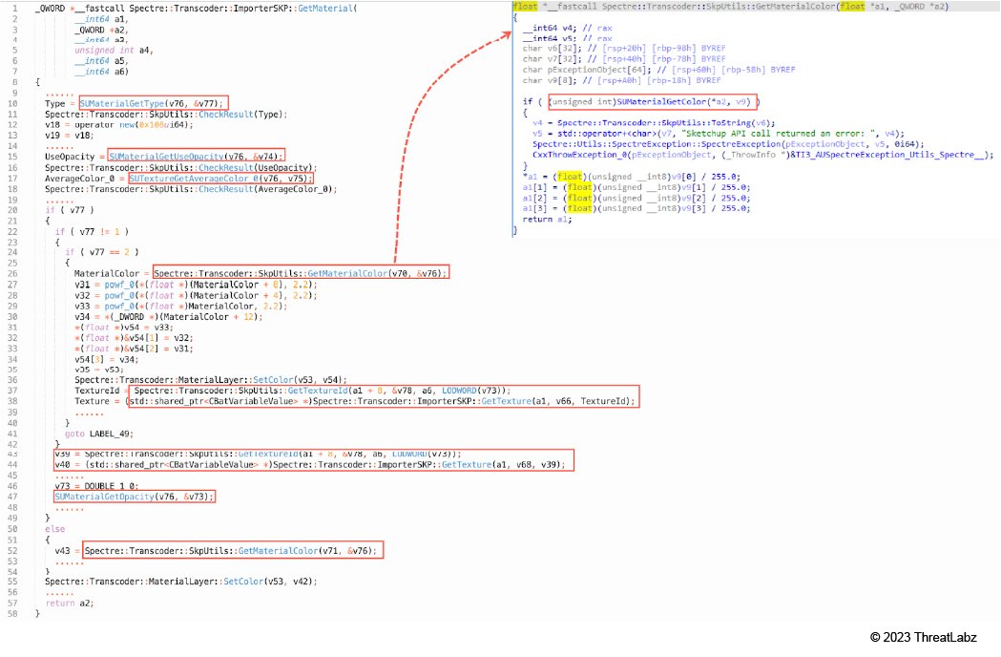Click GetTexture(a1, v66, TextureId) call
Viewport: 1001px width, 657px height.
382,402
